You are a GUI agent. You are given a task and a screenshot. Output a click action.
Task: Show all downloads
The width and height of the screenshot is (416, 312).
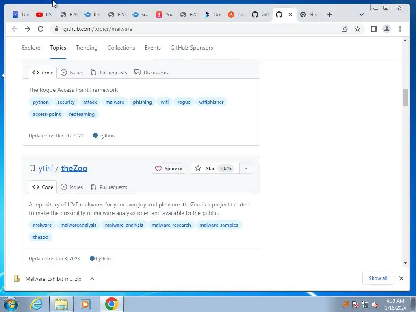pyautogui.click(x=378, y=278)
